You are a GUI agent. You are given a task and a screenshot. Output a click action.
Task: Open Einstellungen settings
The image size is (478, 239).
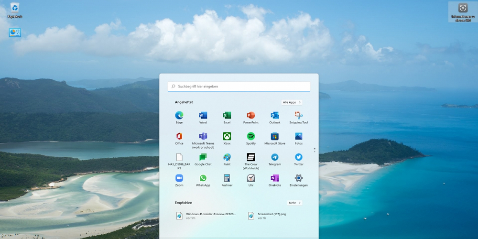tap(298, 180)
